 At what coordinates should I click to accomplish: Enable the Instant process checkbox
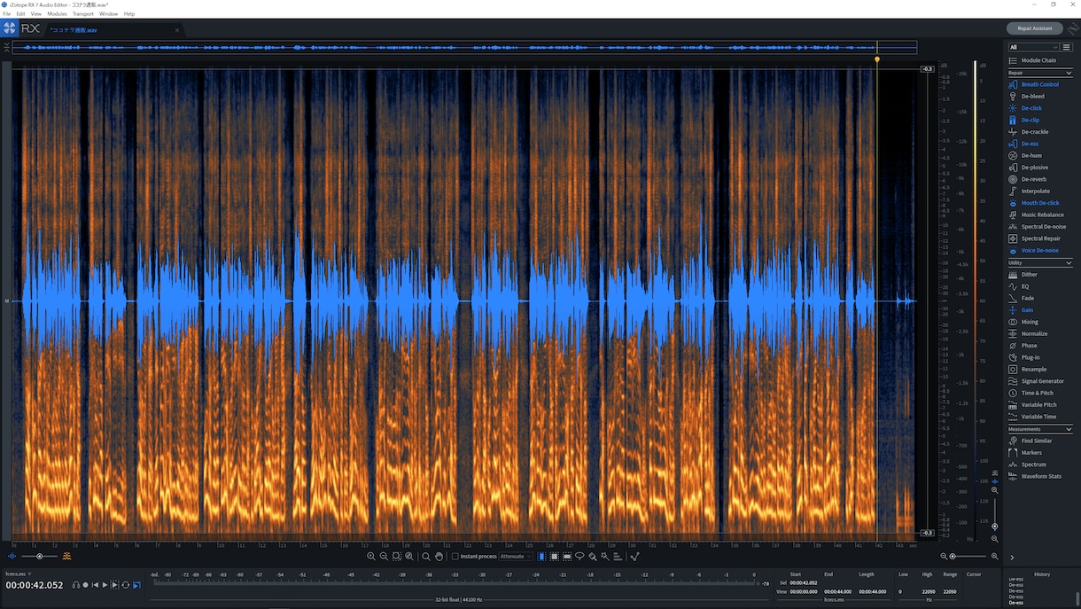pyautogui.click(x=455, y=557)
